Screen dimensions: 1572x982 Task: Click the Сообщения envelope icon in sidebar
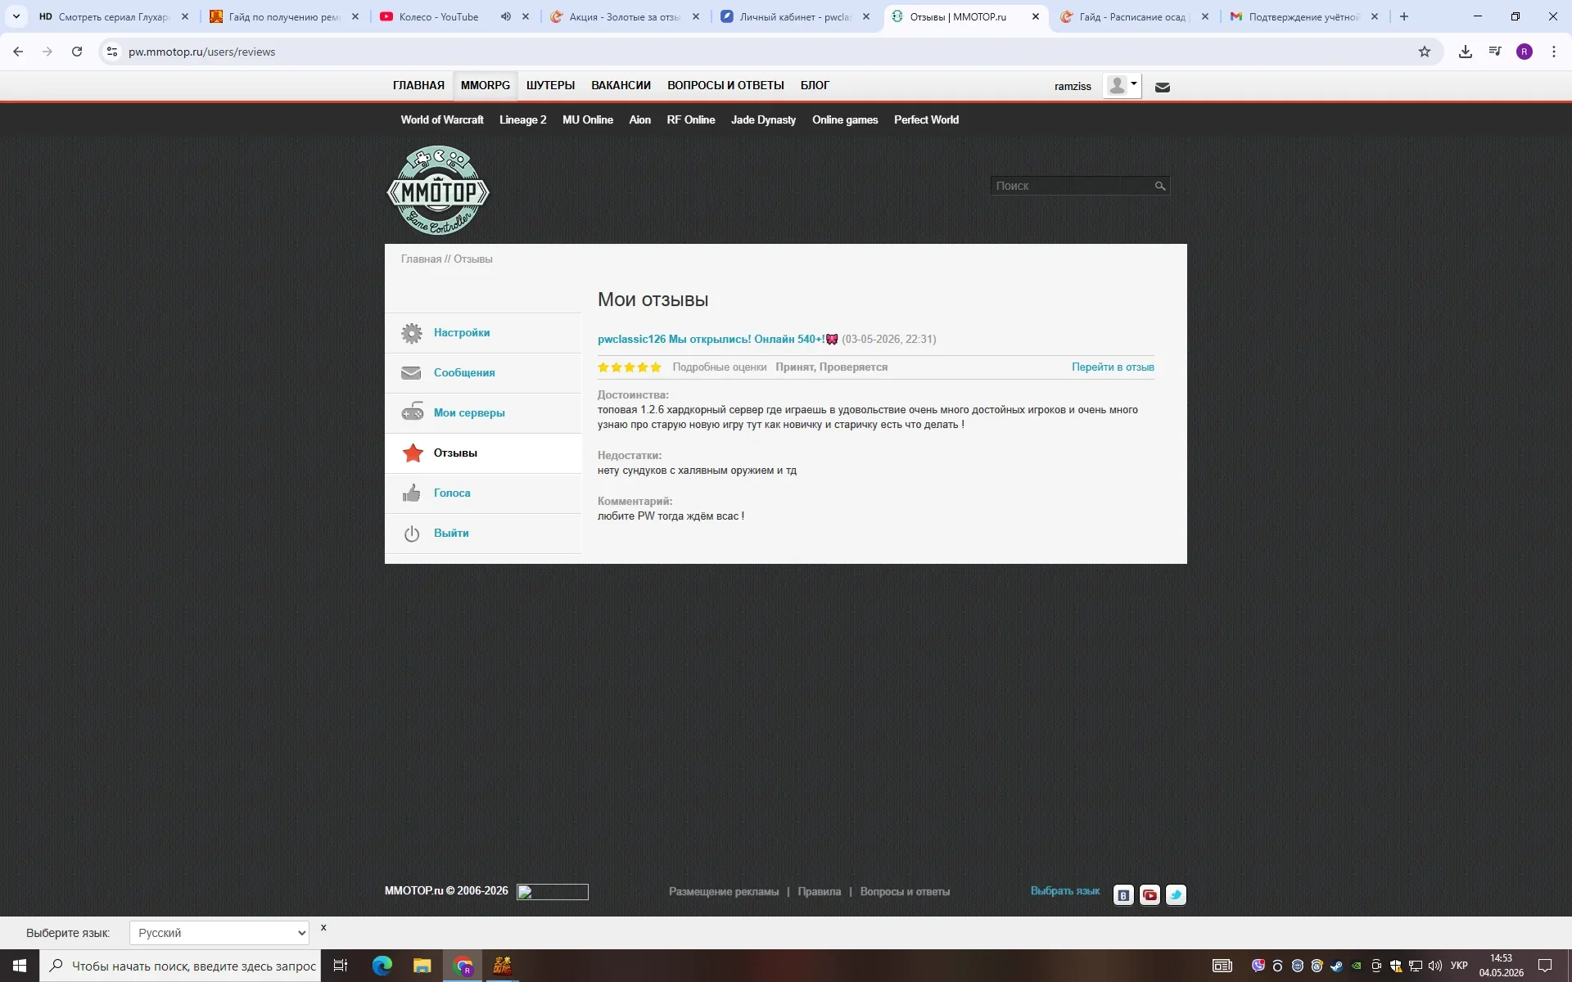[x=411, y=373]
